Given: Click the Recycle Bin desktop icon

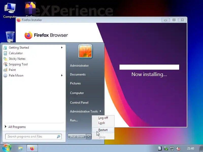Looking at the screenshot, I should coord(10,37).
